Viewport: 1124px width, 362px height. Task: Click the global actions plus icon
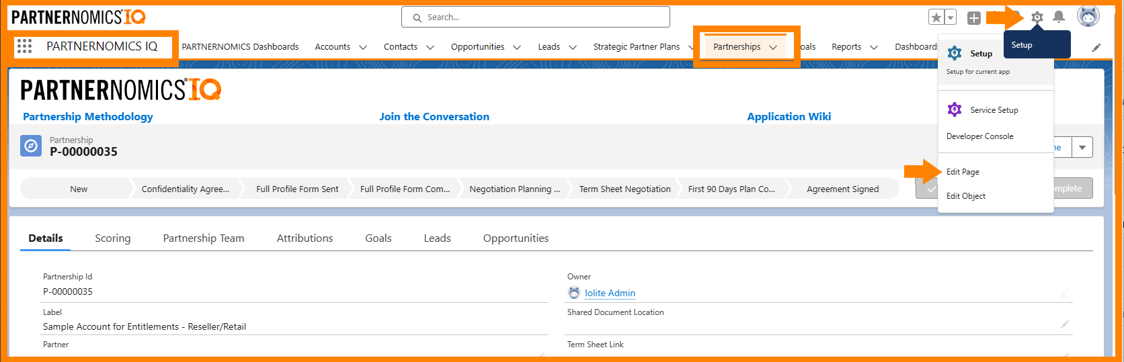click(974, 18)
